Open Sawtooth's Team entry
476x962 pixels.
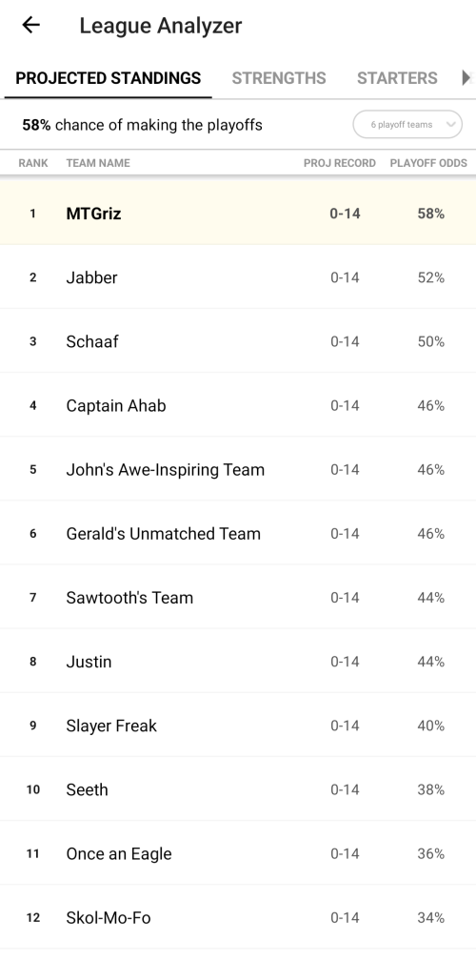tap(238, 598)
